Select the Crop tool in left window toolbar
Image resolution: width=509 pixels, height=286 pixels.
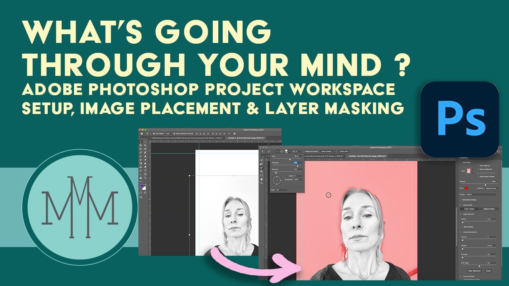(140, 149)
